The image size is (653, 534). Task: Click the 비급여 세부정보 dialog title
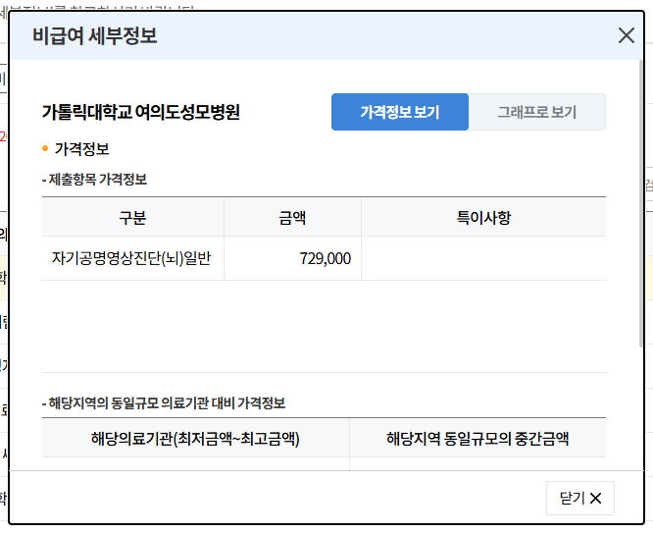pyautogui.click(x=95, y=35)
